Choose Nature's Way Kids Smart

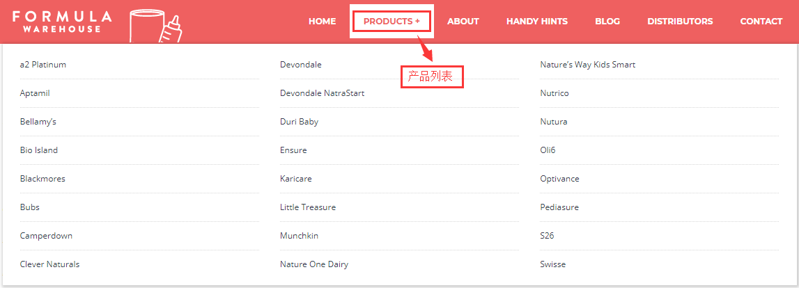[x=587, y=65]
